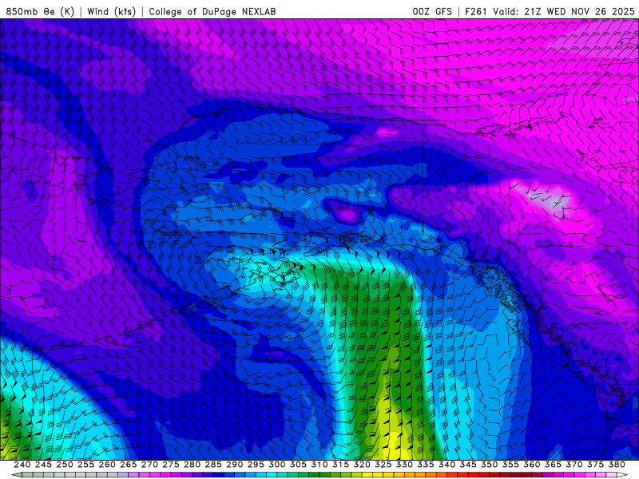This screenshot has height=479, width=639.
Task: Select the left arrow end of the color bar
Action: 16,475
